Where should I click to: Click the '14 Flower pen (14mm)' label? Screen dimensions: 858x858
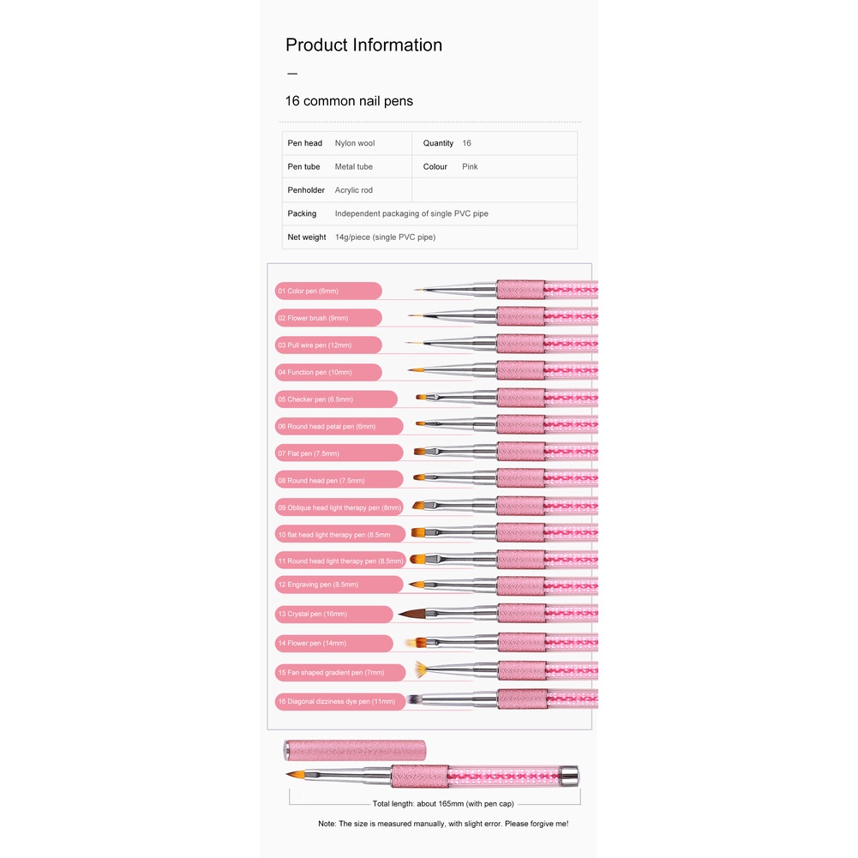pyautogui.click(x=311, y=643)
